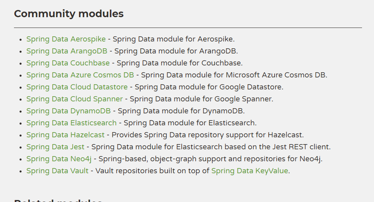Click the Neo4j object-graph support description
Screen dimensions: 374x202
click(210, 159)
